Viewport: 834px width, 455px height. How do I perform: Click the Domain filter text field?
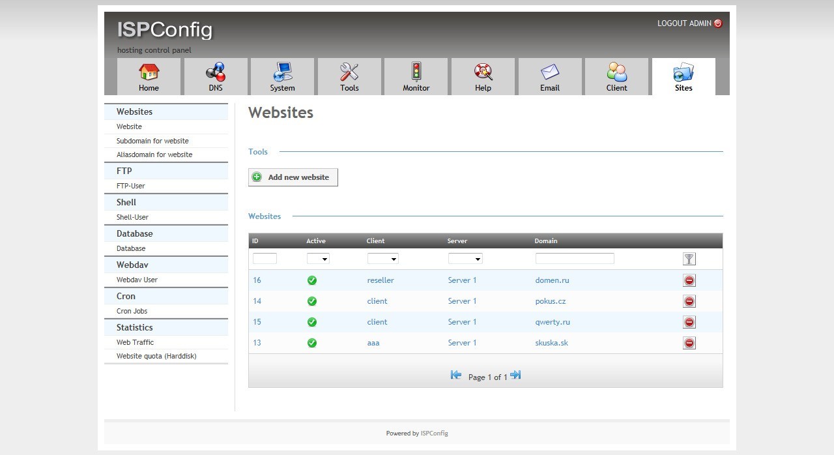(575, 259)
